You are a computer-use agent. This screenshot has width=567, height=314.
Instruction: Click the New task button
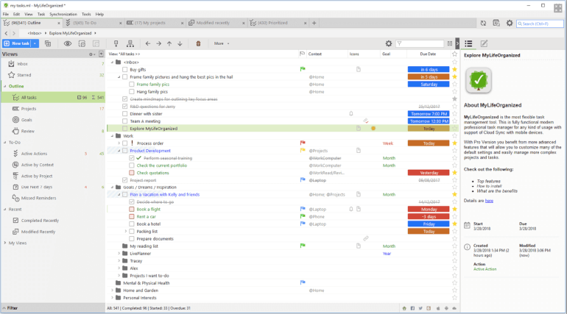click(x=17, y=43)
